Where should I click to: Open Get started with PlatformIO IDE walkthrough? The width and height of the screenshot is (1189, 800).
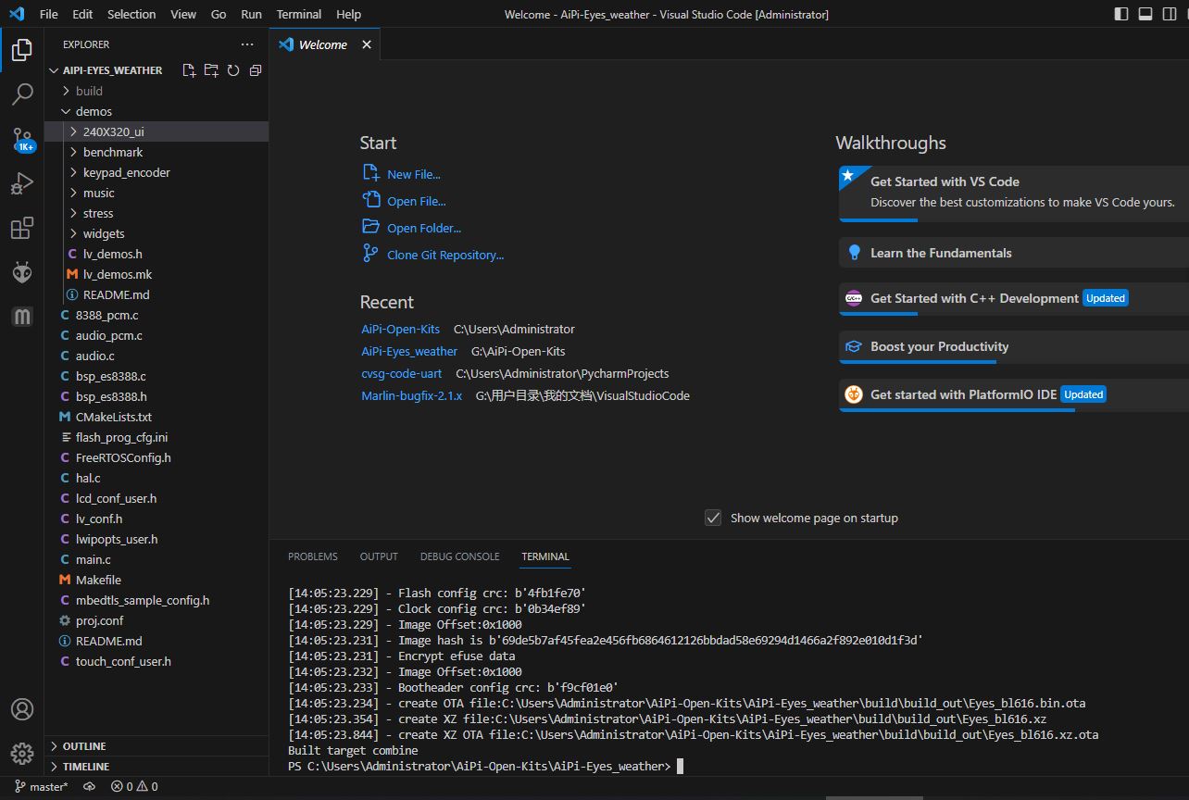[x=1014, y=395]
